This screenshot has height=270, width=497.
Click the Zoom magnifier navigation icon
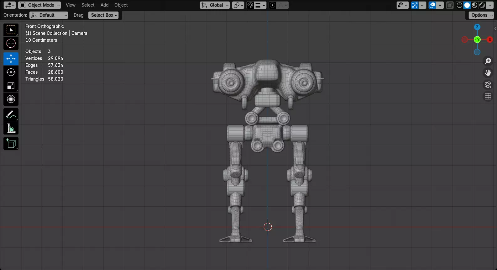click(488, 61)
